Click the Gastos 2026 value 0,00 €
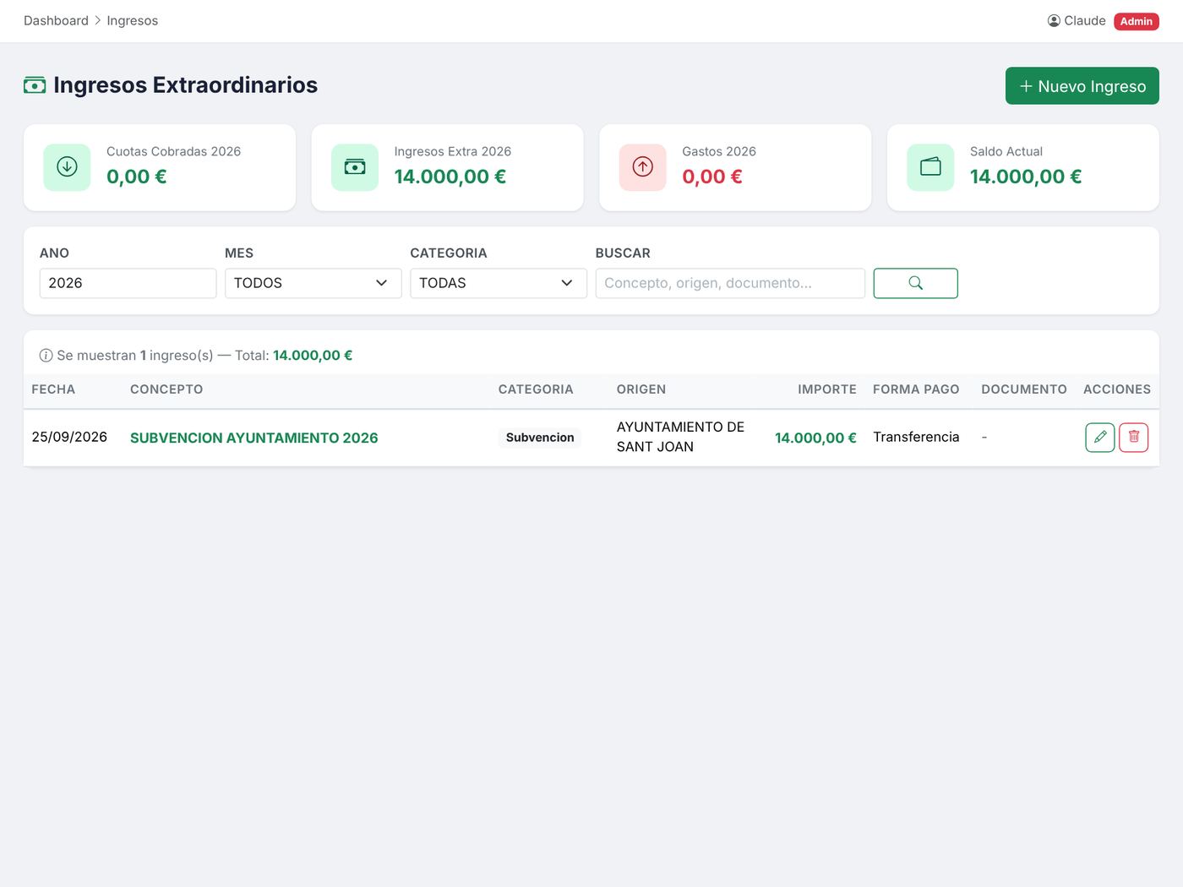This screenshot has width=1183, height=887. pos(712,177)
